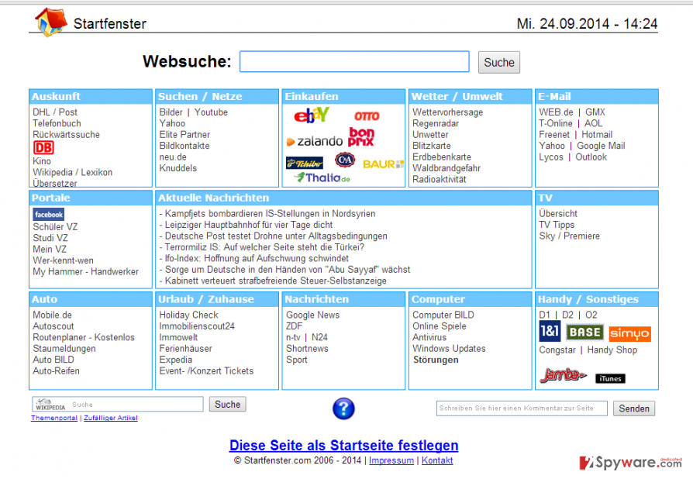
Task: Open the OTTO shop logo
Action: coord(367,116)
